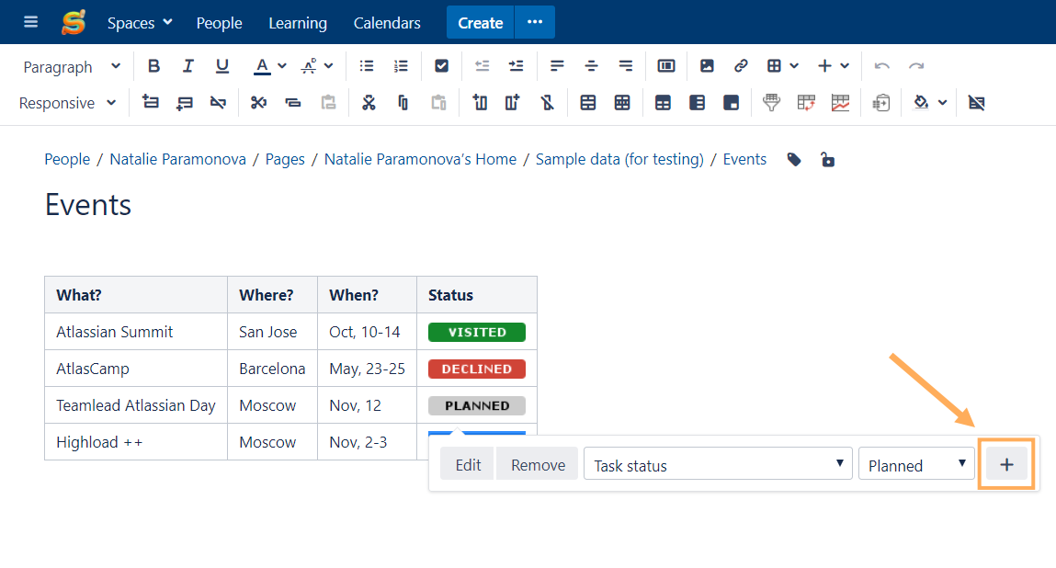This screenshot has width=1056, height=568.
Task: Apply italic formatting
Action: [187, 66]
